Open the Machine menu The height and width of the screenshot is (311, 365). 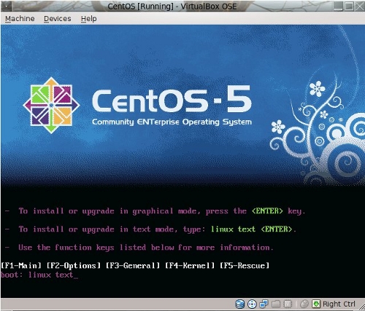(x=20, y=18)
